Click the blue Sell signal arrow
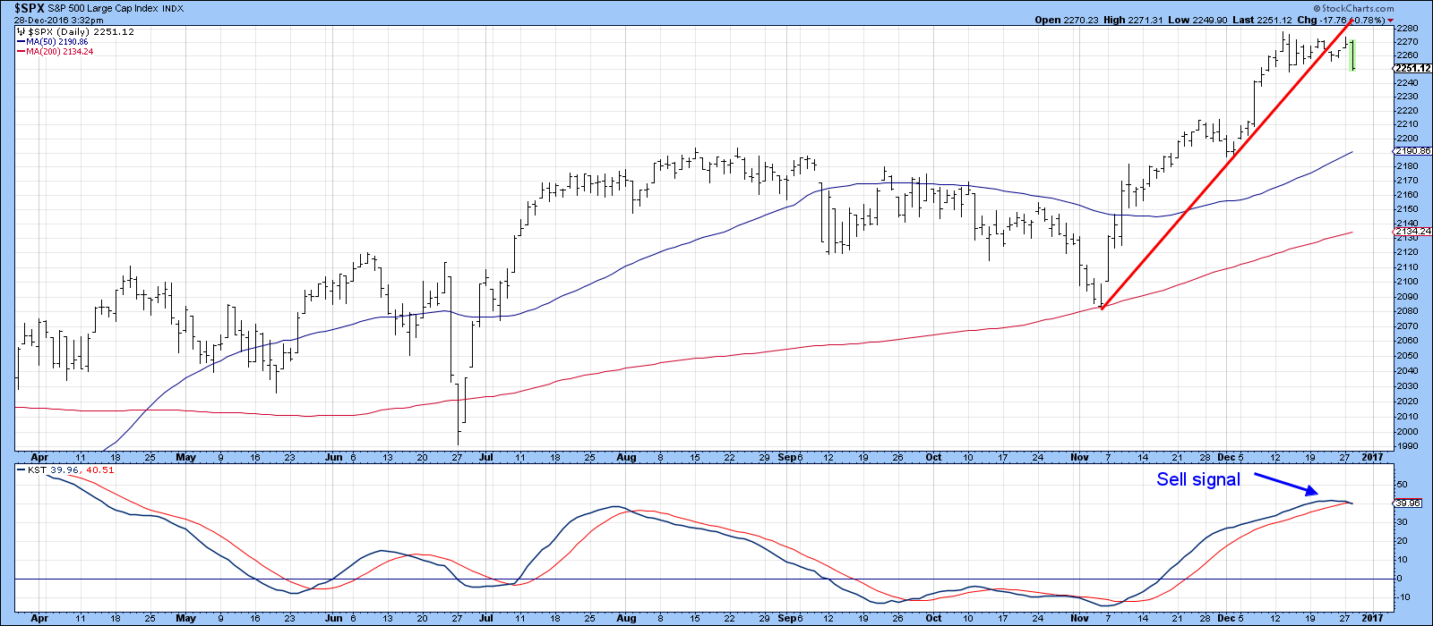 1286,484
